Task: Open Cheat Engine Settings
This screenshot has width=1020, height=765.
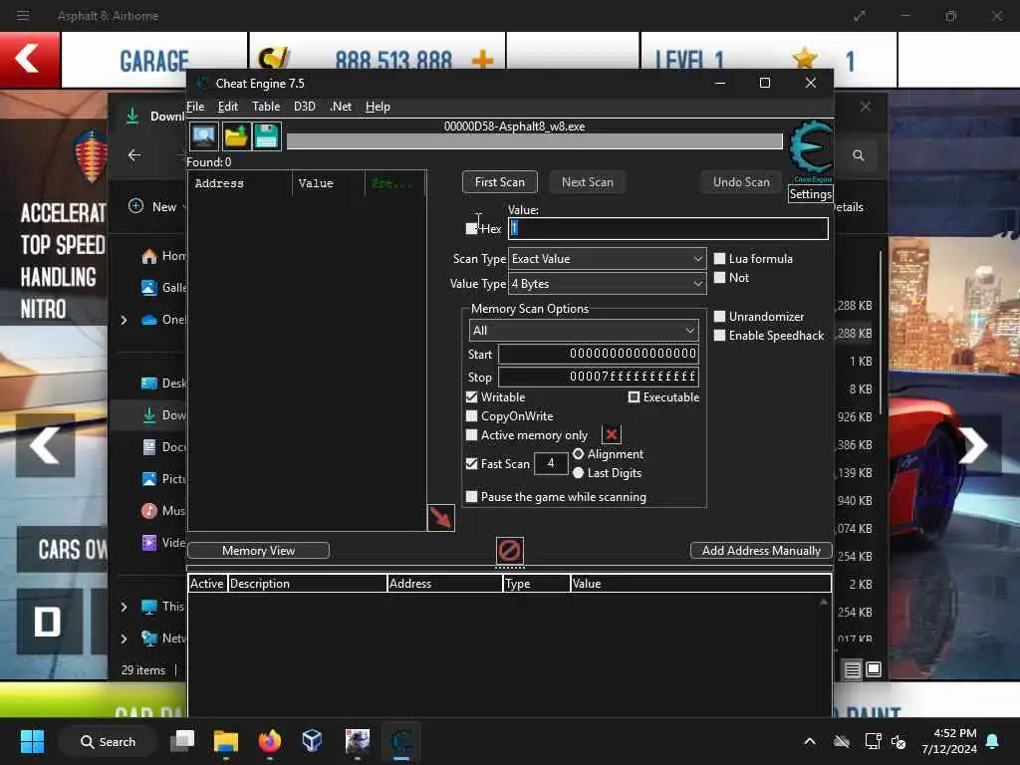Action: [x=810, y=194]
